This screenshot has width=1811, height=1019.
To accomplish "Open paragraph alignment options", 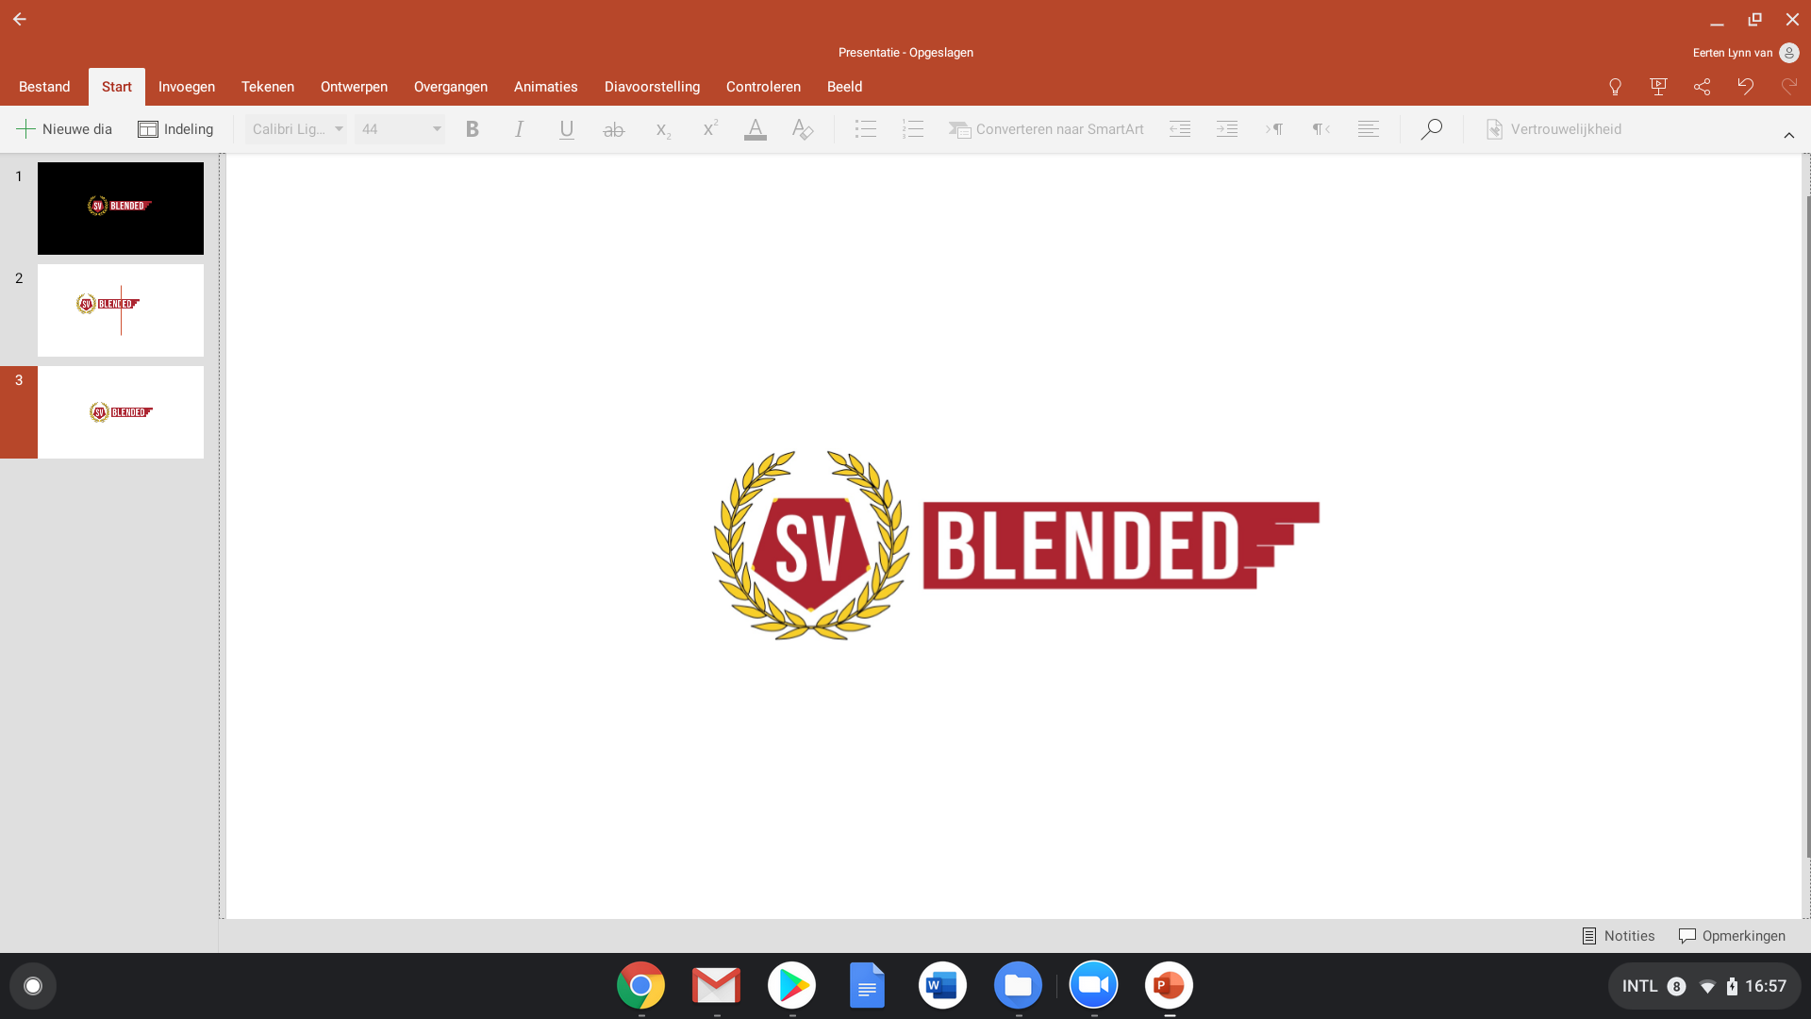I will point(1369,129).
